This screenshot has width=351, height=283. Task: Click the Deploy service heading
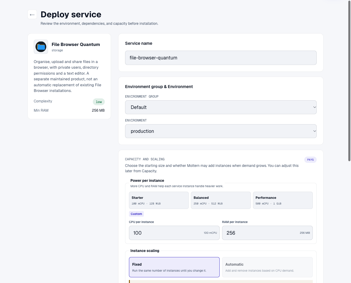(x=71, y=15)
